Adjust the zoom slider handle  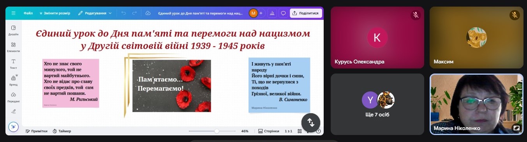pos(217,131)
